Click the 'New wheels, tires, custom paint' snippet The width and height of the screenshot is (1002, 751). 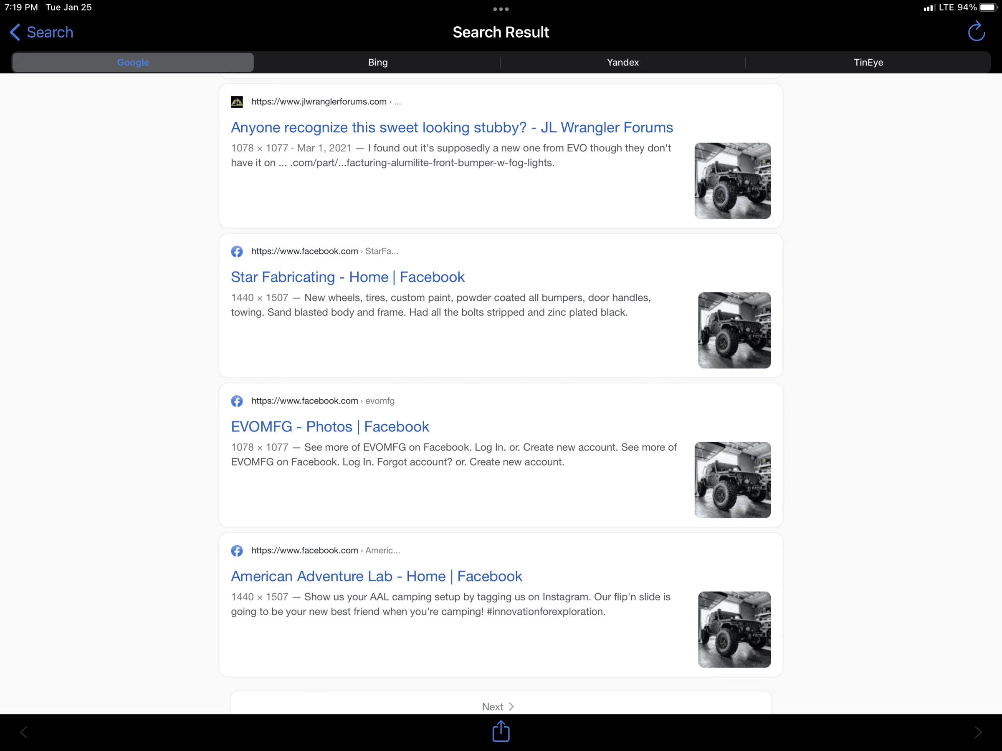click(441, 305)
